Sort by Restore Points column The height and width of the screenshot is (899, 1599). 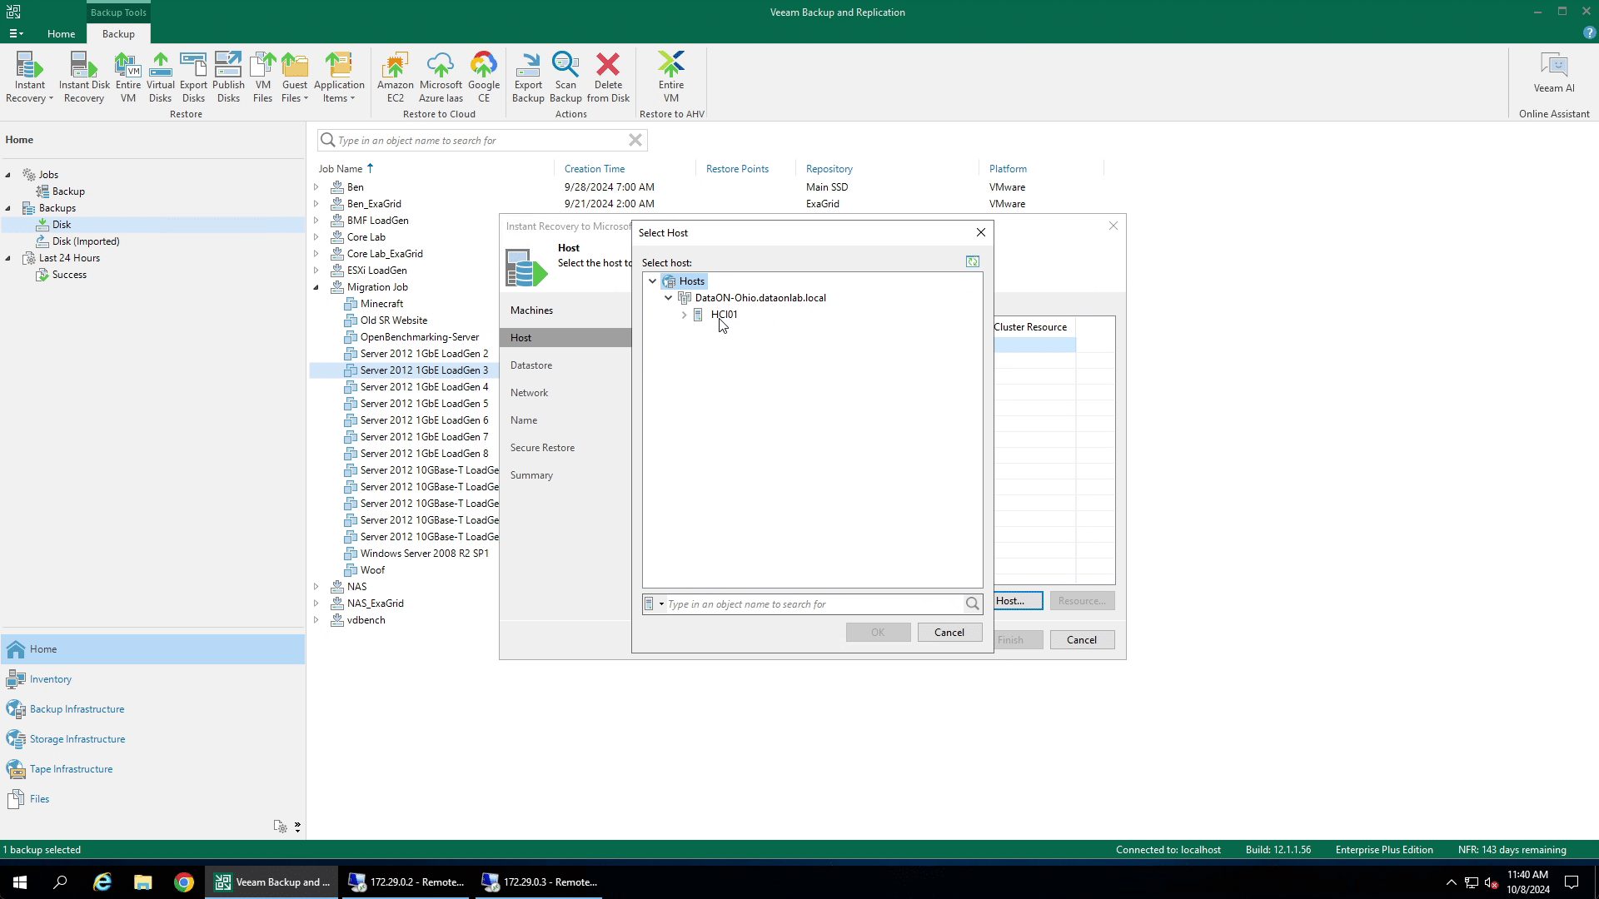(737, 169)
